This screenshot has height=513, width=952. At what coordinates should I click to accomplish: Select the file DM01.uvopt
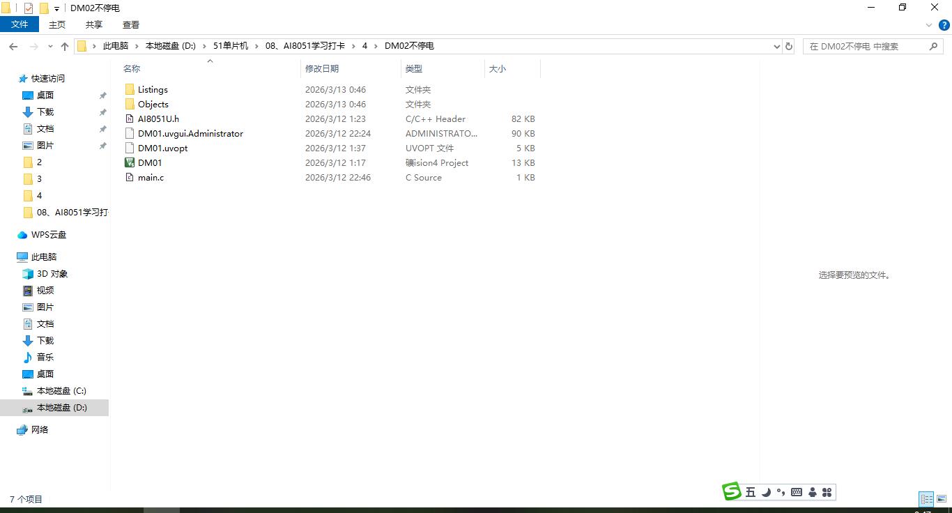[x=162, y=148]
